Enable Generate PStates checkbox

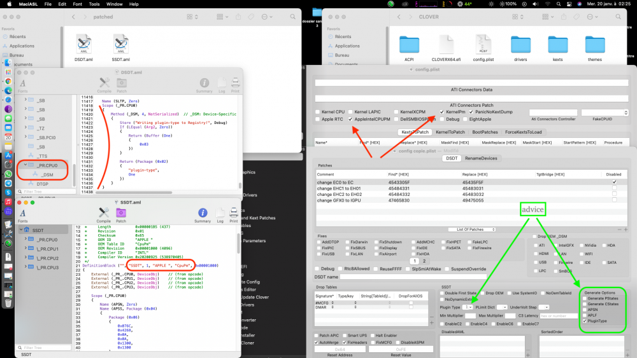click(x=585, y=298)
